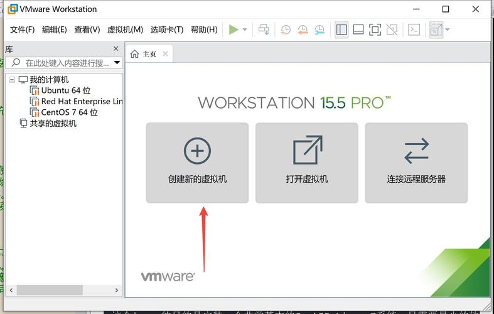Open the snapshot manager icon
This screenshot has width=494, height=314.
click(319, 30)
